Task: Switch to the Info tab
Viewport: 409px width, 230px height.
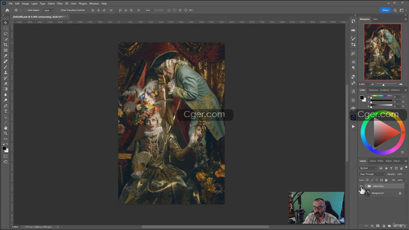Action: pos(375,20)
